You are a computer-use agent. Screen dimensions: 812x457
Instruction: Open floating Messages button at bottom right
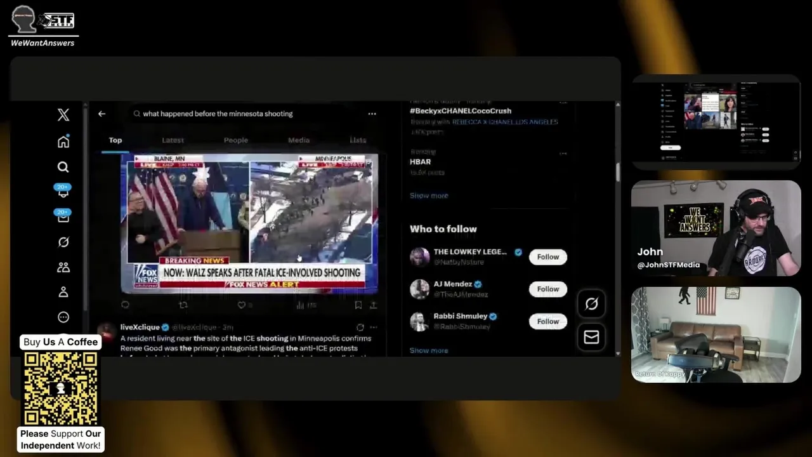591,337
